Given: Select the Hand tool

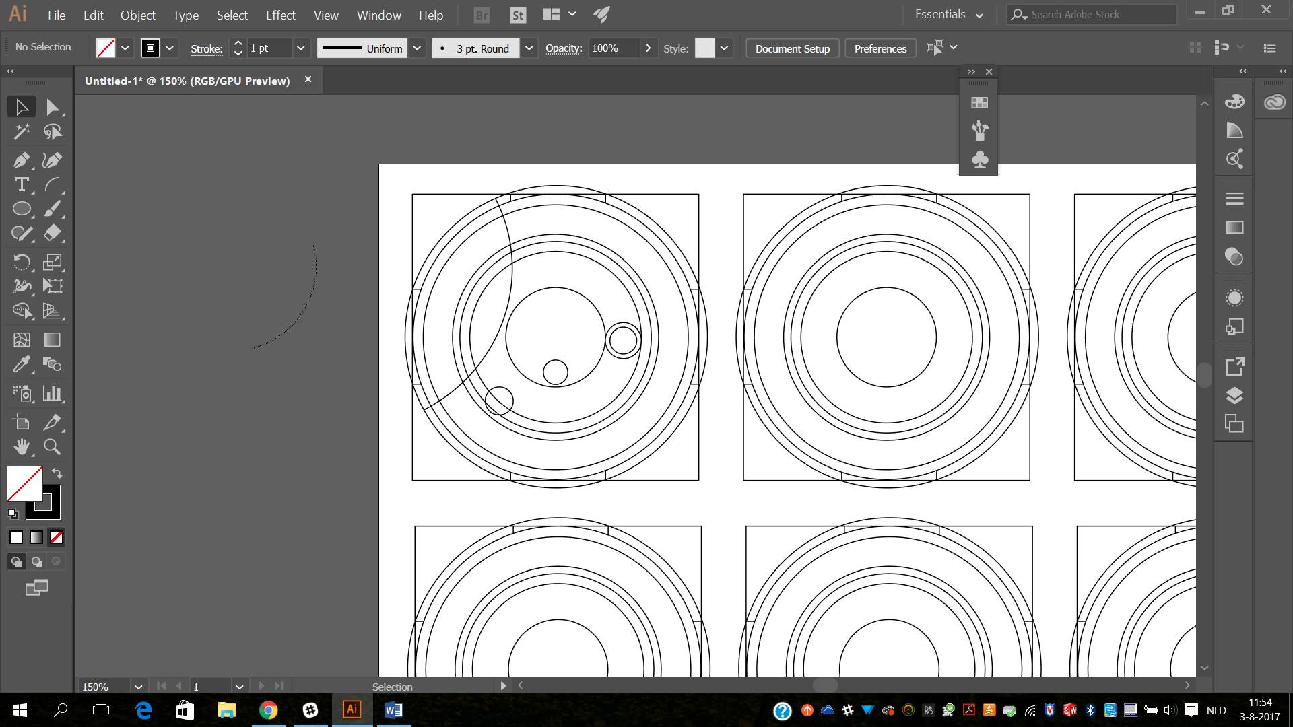Looking at the screenshot, I should coord(21,446).
